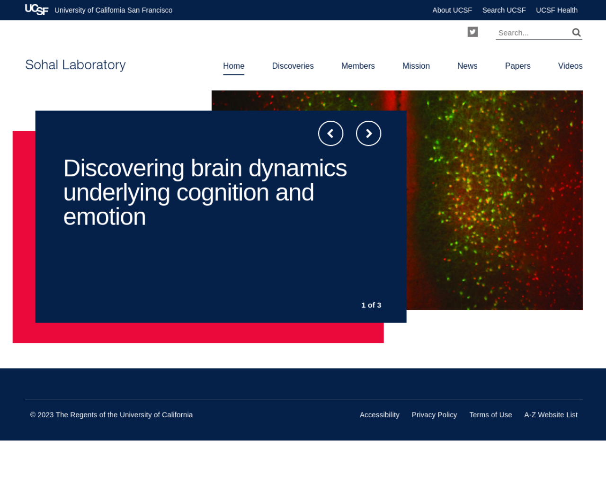Open the Videos menu item

570,66
